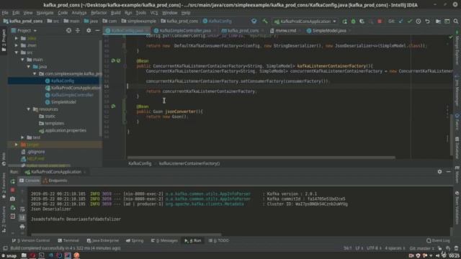Collapse the src folder
Screen dimensions: 461x259
(x=17, y=53)
